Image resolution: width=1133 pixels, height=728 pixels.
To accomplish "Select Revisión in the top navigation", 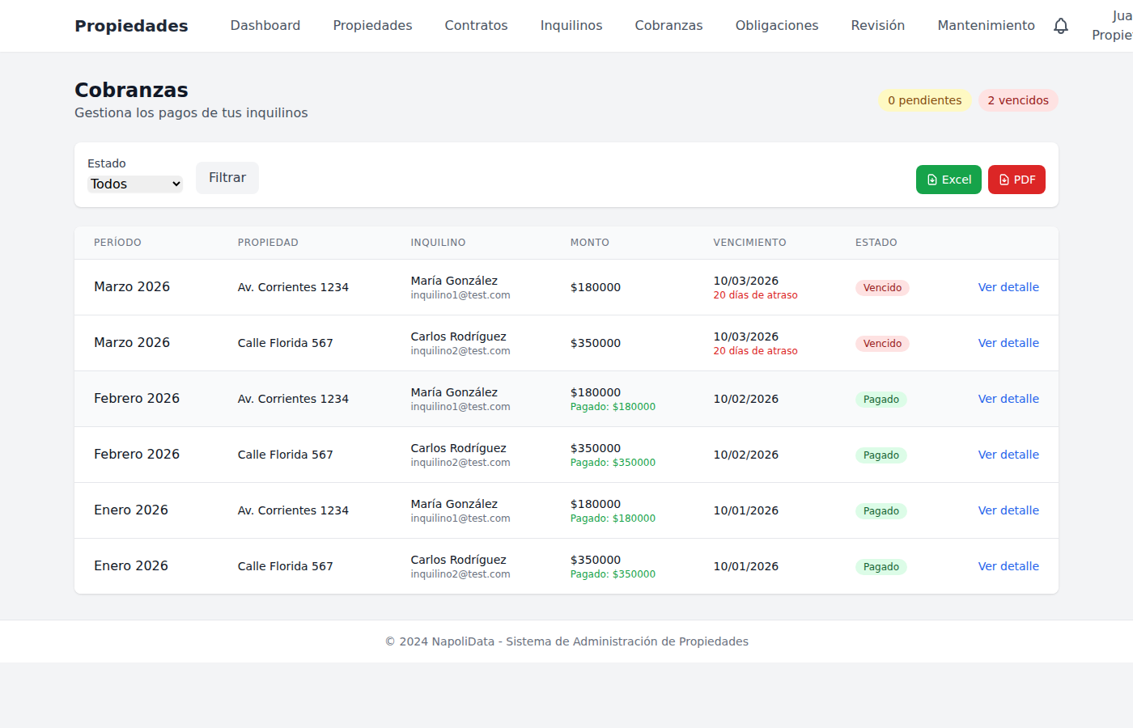I will click(877, 26).
